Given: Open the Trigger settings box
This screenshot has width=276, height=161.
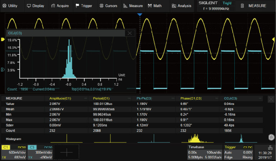Looking at the screenshot, I should pos(239,152).
